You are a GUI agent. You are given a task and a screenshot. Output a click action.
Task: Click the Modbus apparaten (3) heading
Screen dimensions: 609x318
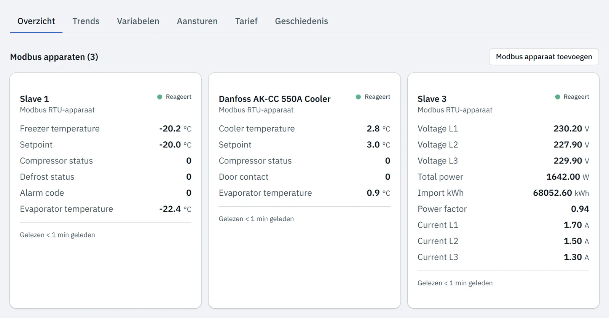click(x=54, y=57)
